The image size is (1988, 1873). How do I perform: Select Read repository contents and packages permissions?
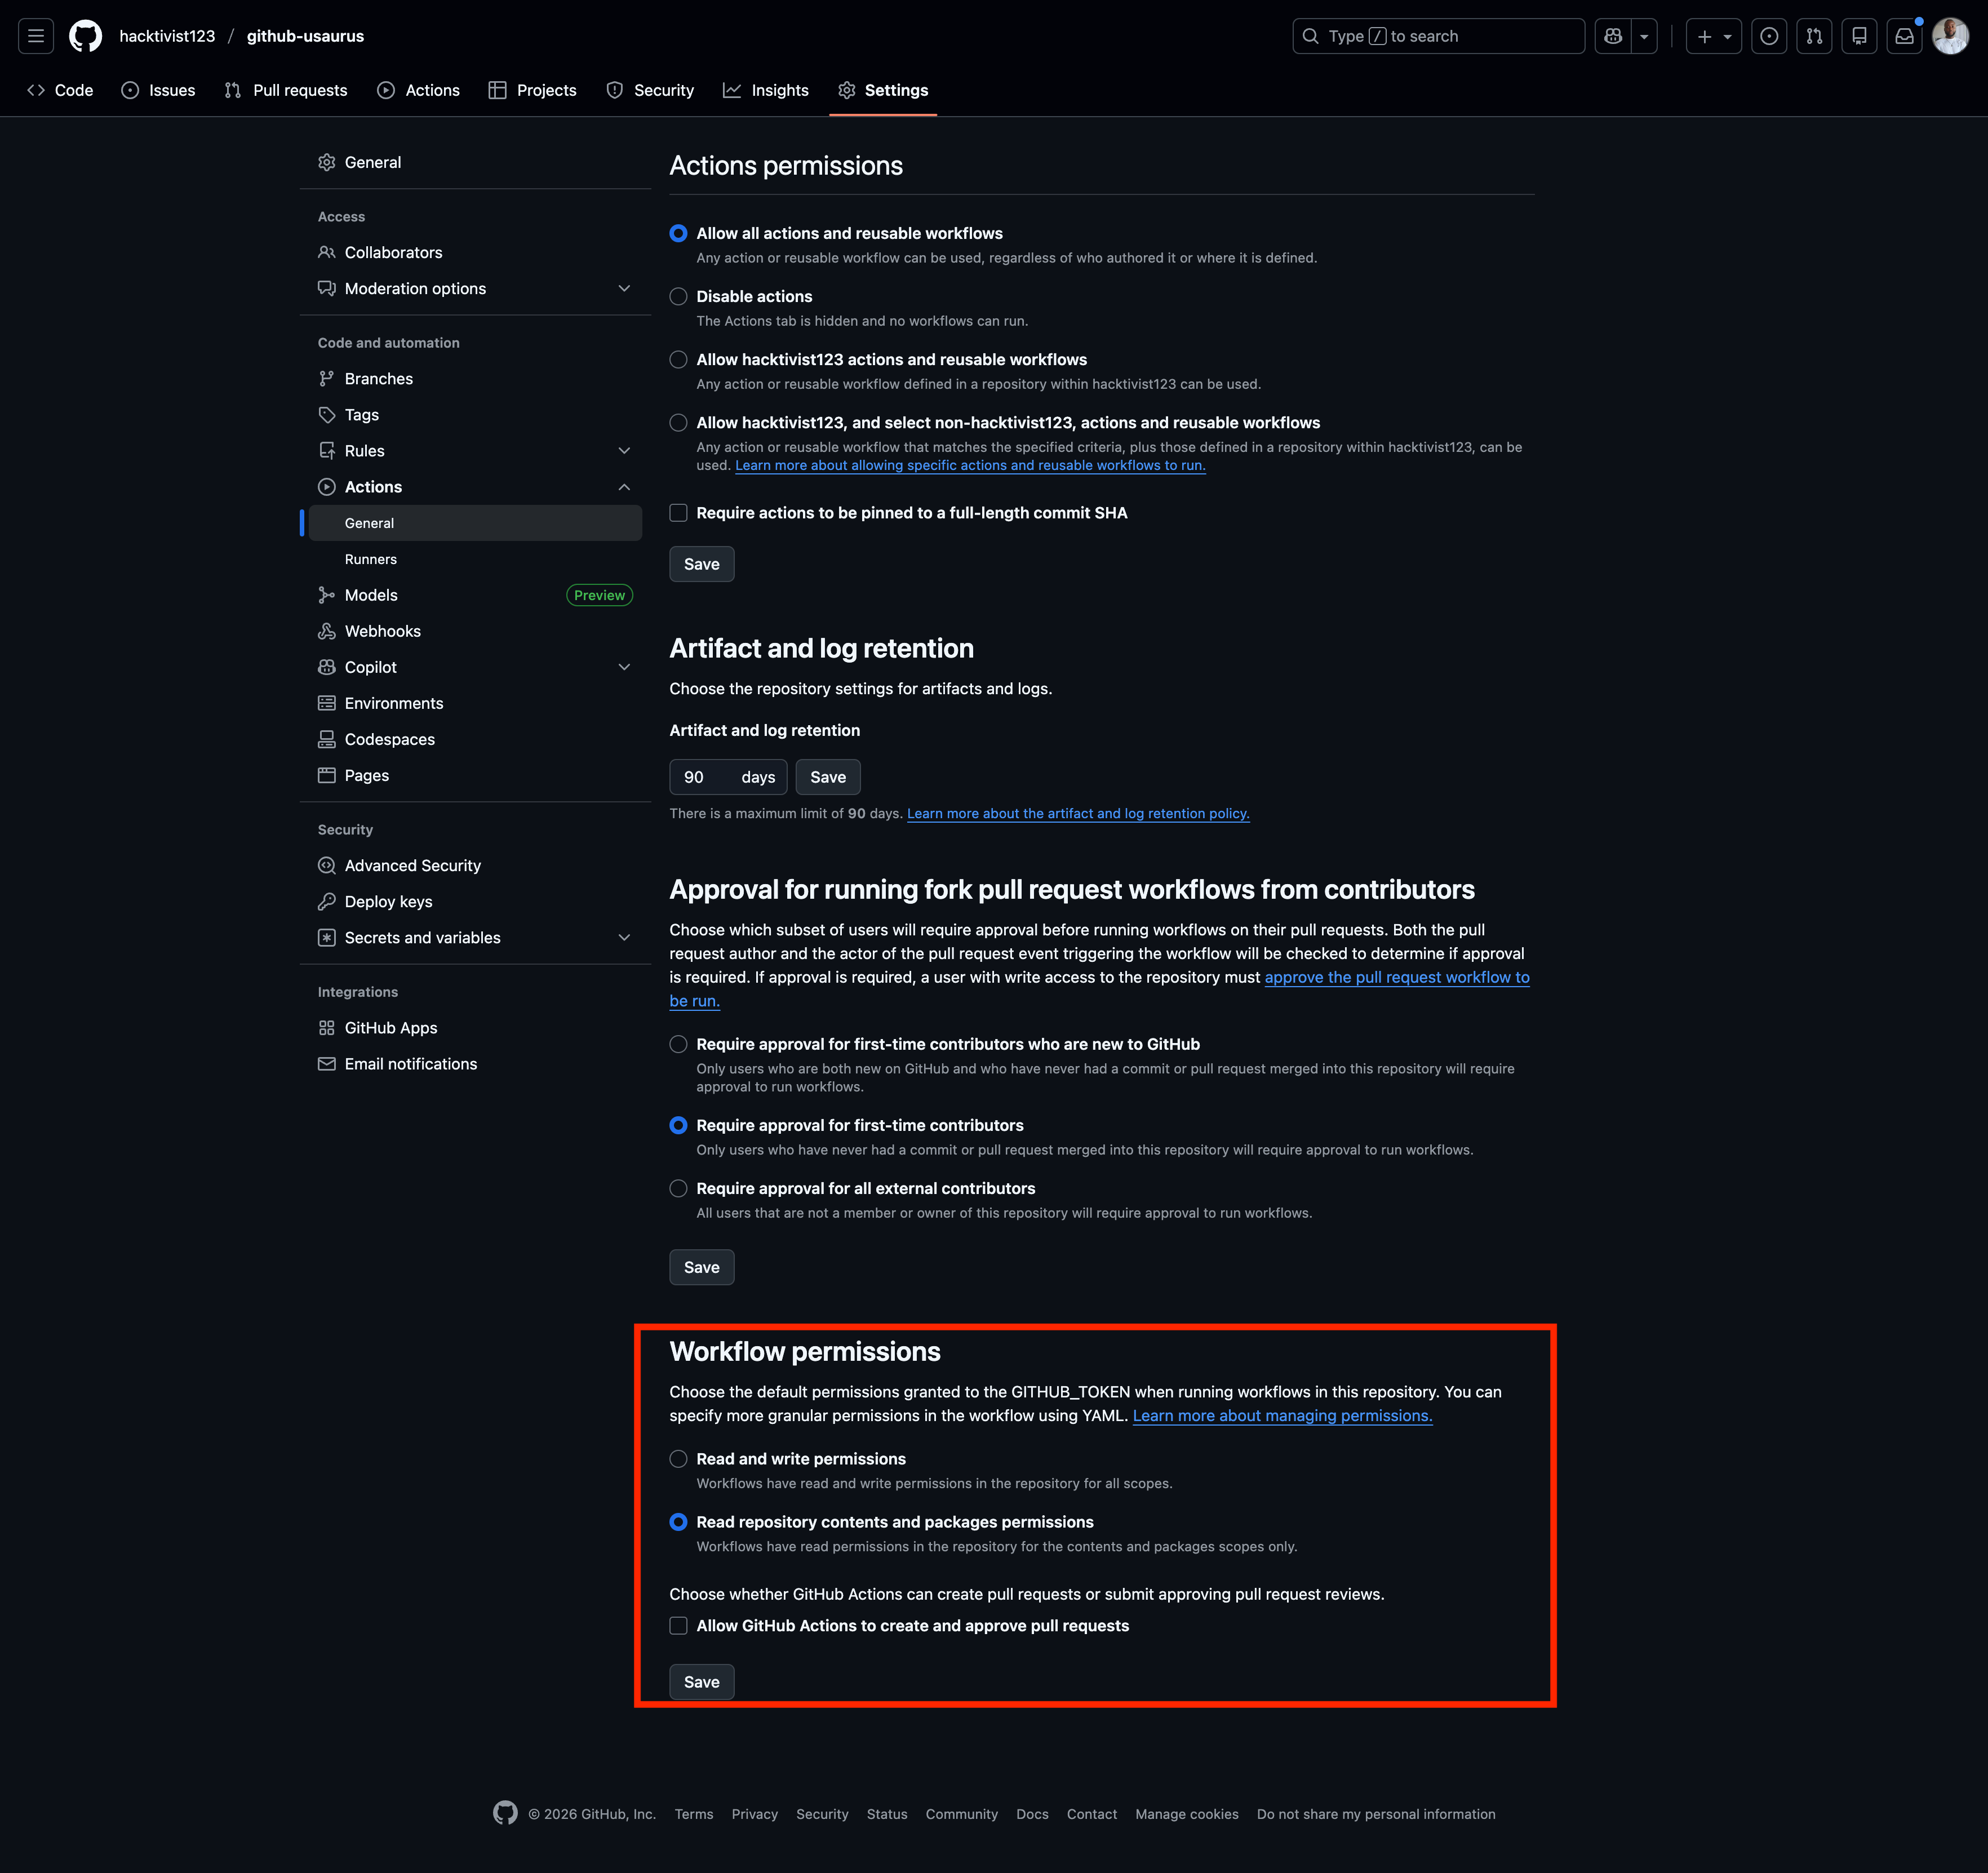tap(678, 1521)
